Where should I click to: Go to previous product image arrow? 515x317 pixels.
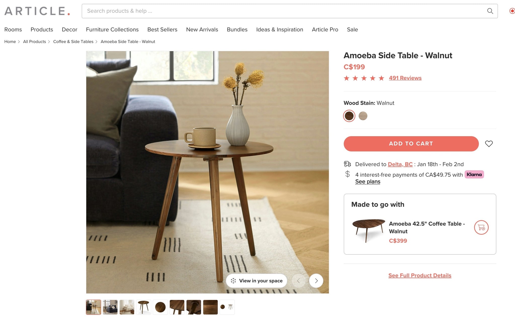point(298,281)
